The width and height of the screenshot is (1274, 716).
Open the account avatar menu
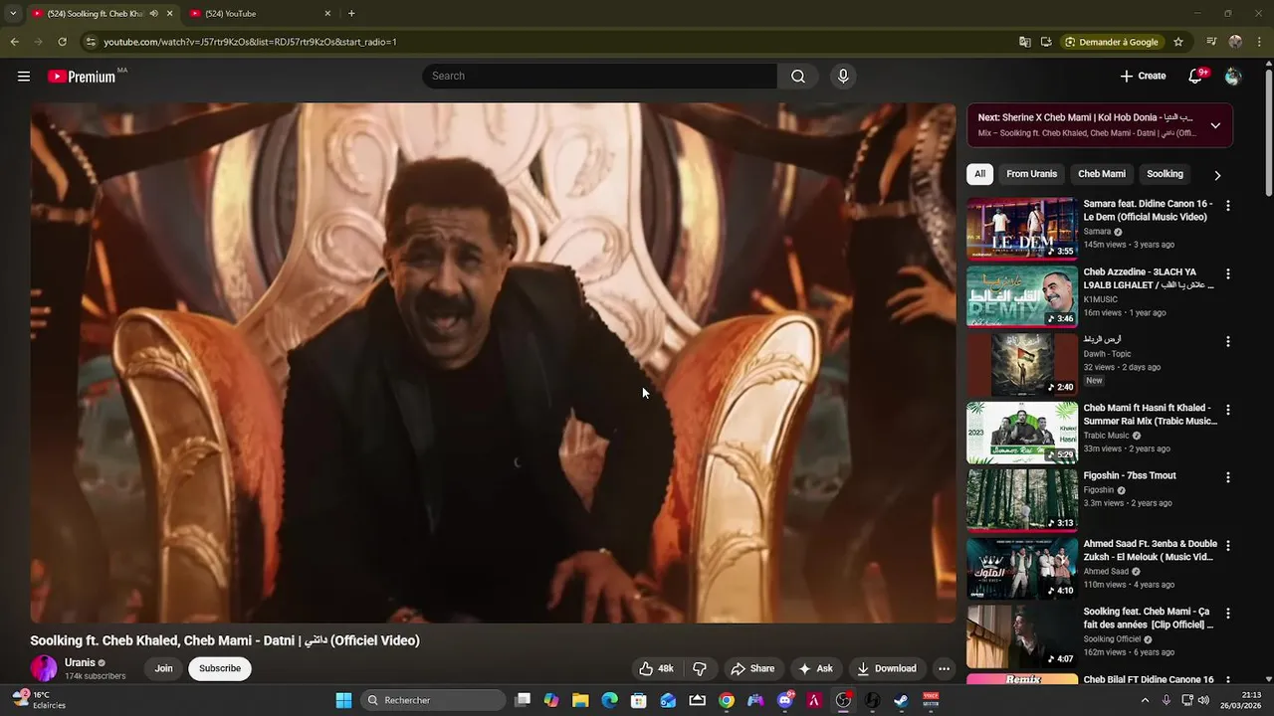point(1233,76)
